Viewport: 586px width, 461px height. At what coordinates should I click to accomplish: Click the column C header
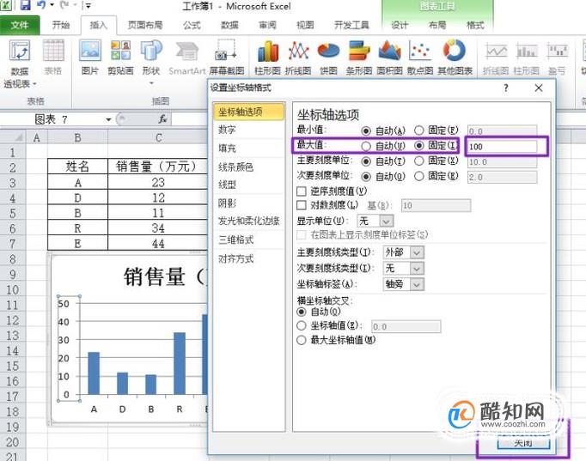158,137
